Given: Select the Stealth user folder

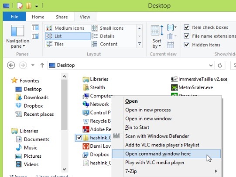Looking at the screenshot, I should click(x=94, y=87).
